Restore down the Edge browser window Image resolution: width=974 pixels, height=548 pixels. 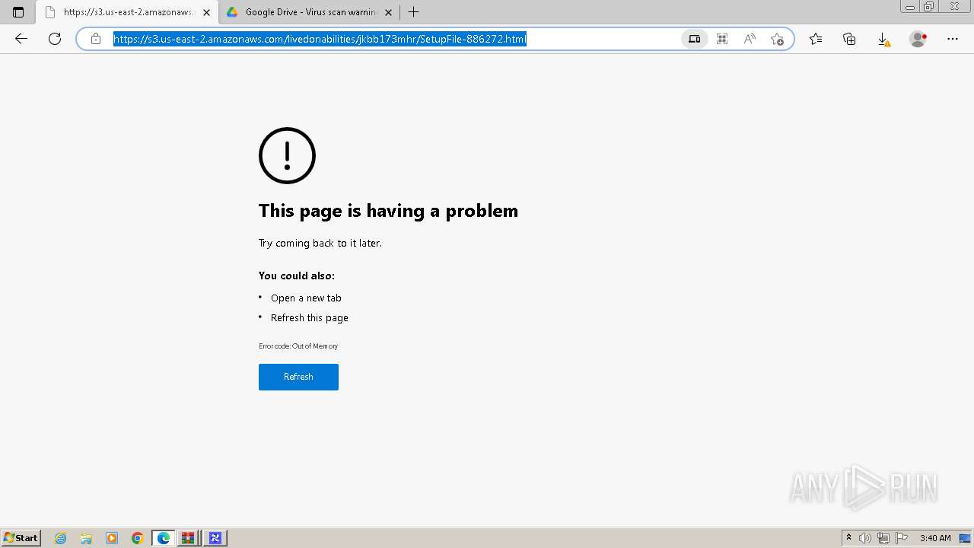[929, 7]
